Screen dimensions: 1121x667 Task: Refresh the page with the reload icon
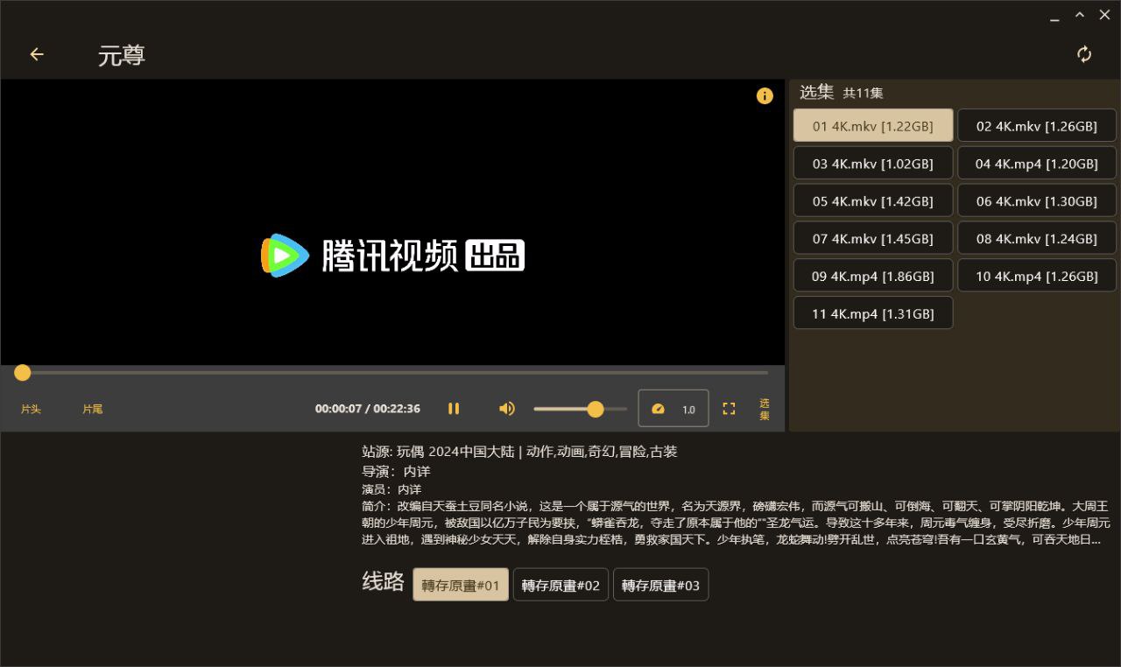[1084, 54]
